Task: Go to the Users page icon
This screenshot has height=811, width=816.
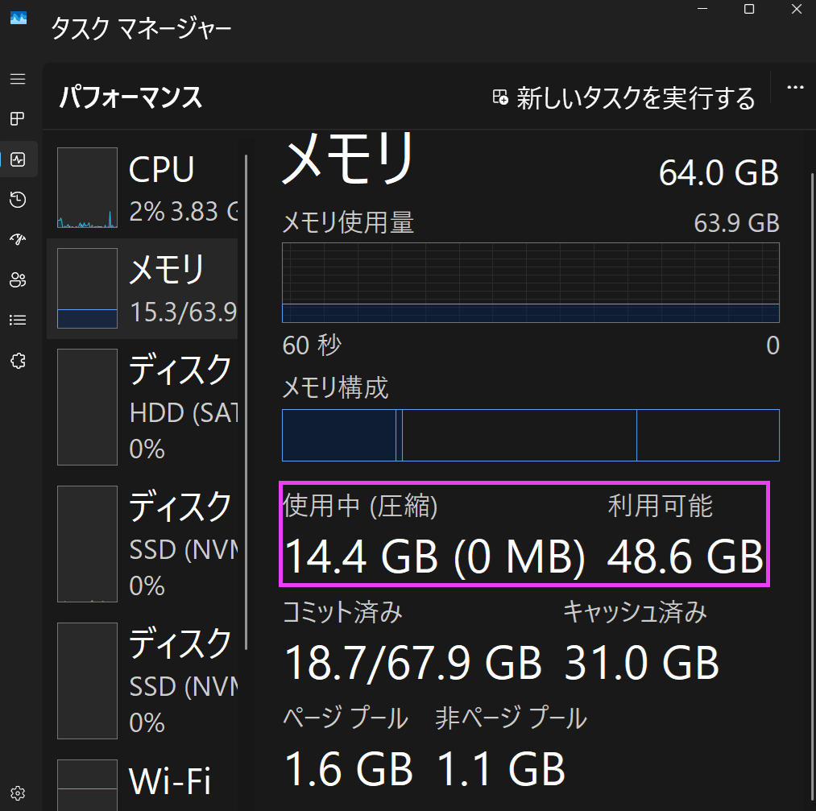Action: click(18, 280)
